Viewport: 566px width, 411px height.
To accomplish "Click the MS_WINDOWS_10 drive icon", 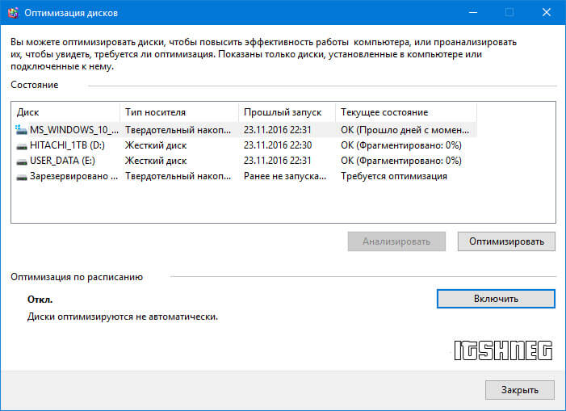I will click(x=21, y=129).
